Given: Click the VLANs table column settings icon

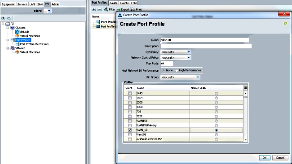Looking at the screenshot, I should click(x=245, y=88).
